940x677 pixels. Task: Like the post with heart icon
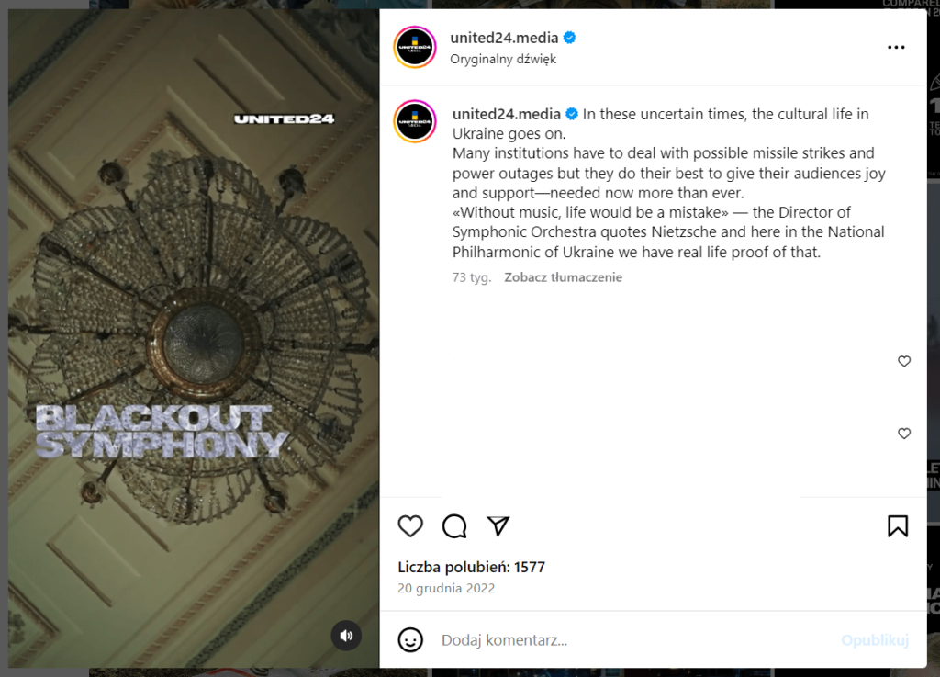click(410, 525)
